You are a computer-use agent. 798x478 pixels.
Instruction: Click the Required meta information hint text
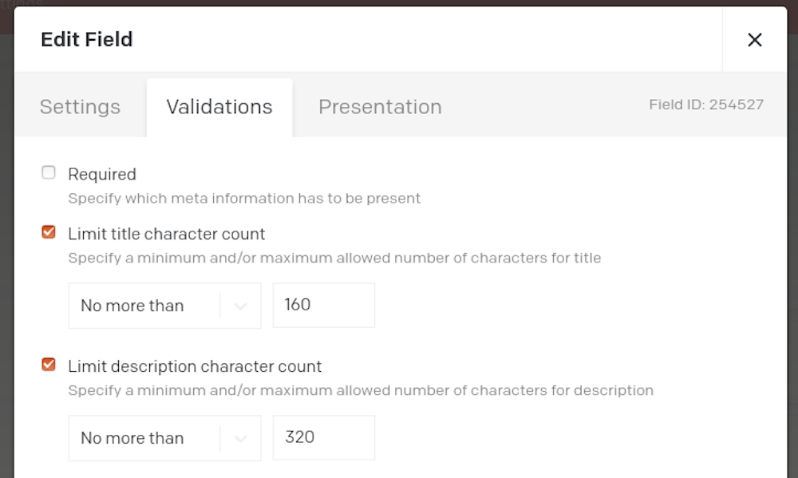tap(244, 198)
